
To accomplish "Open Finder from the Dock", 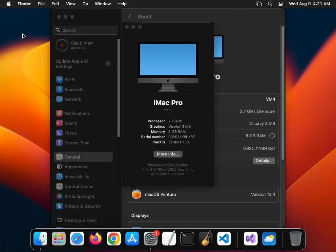I will 40,239.
